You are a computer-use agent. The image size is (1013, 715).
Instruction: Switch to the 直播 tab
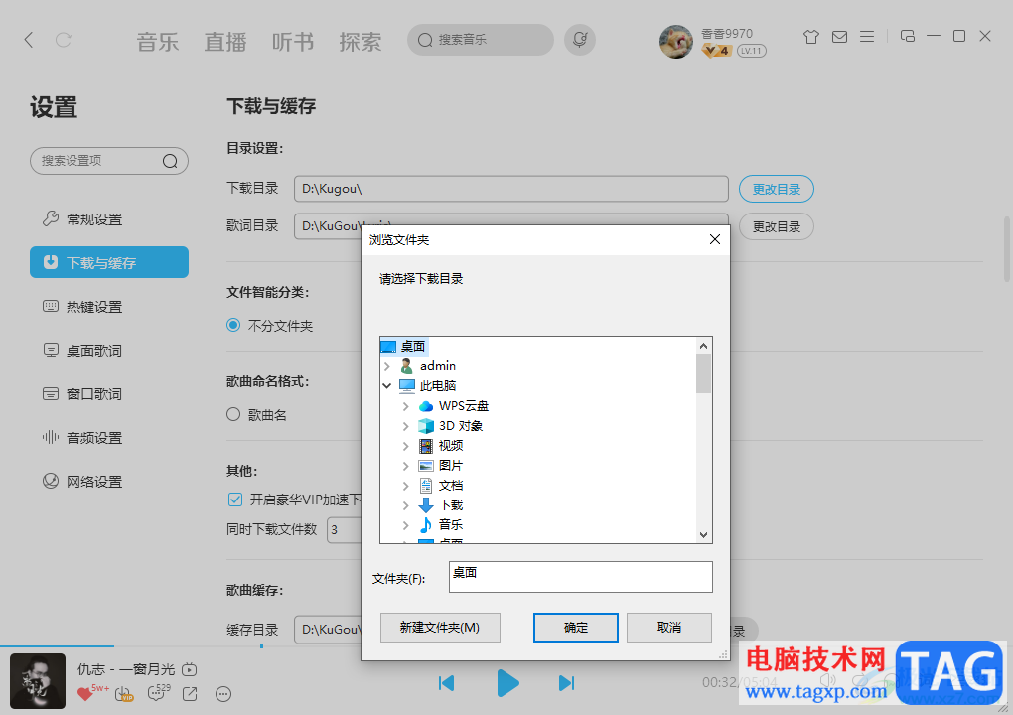[224, 42]
